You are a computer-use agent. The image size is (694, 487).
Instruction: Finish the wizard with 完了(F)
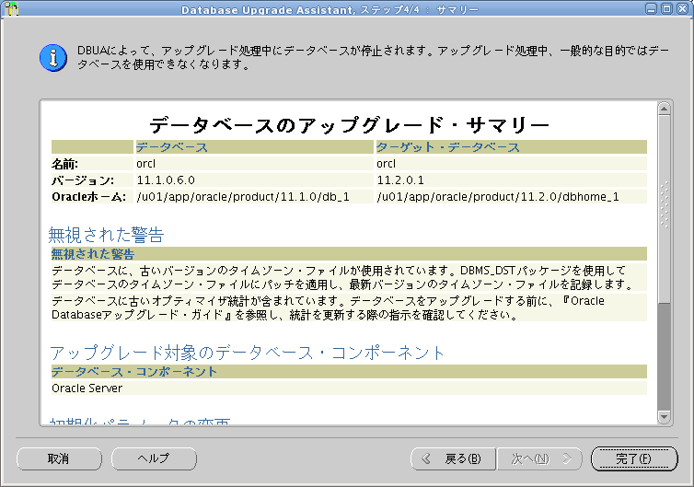pos(634,458)
